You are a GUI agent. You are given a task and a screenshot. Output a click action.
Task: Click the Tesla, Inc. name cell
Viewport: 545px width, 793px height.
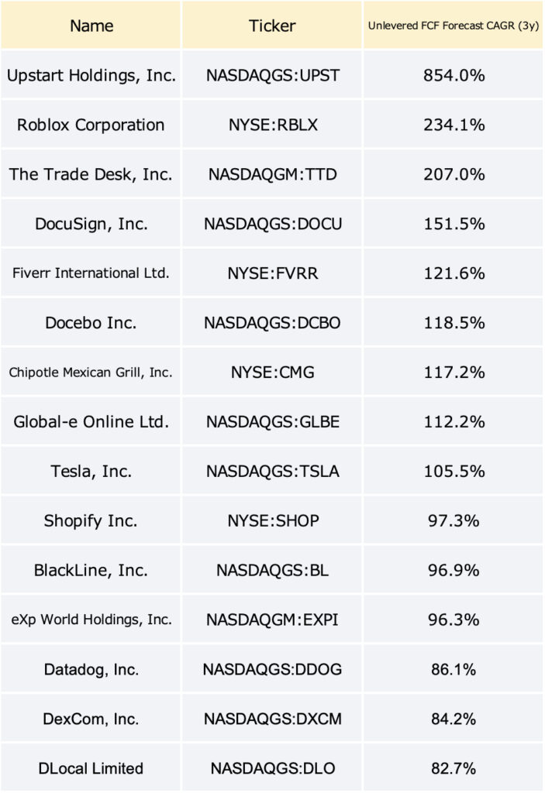coord(91,472)
